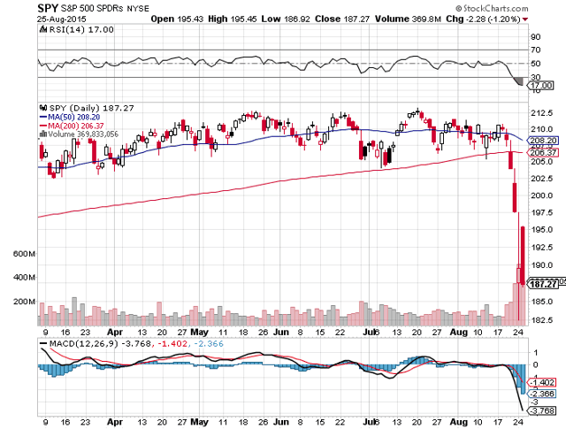The width and height of the screenshot is (566, 429).
Task: Click the 190.0 price axis label
Action: [x=541, y=265]
